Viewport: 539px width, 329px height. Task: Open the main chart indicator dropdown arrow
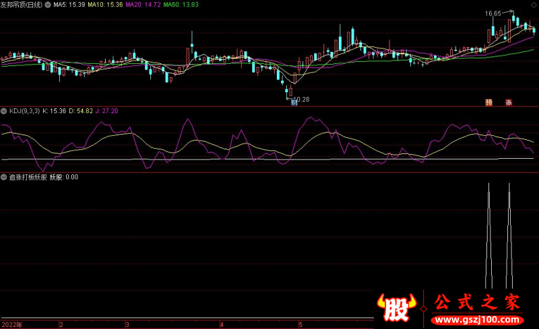pyautogui.click(x=48, y=5)
